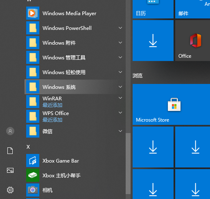Click the WinRAR label text
Image resolution: width=210 pixels, height=199 pixels.
tap(52, 99)
